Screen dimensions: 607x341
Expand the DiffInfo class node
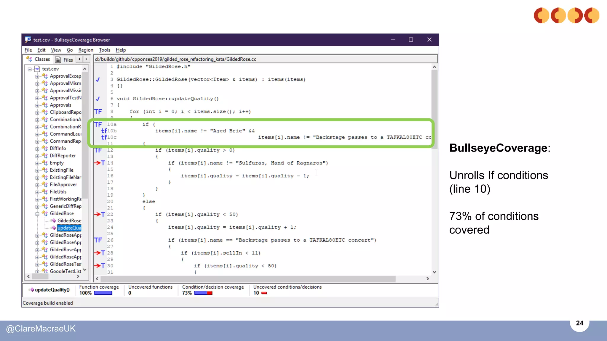point(37,149)
